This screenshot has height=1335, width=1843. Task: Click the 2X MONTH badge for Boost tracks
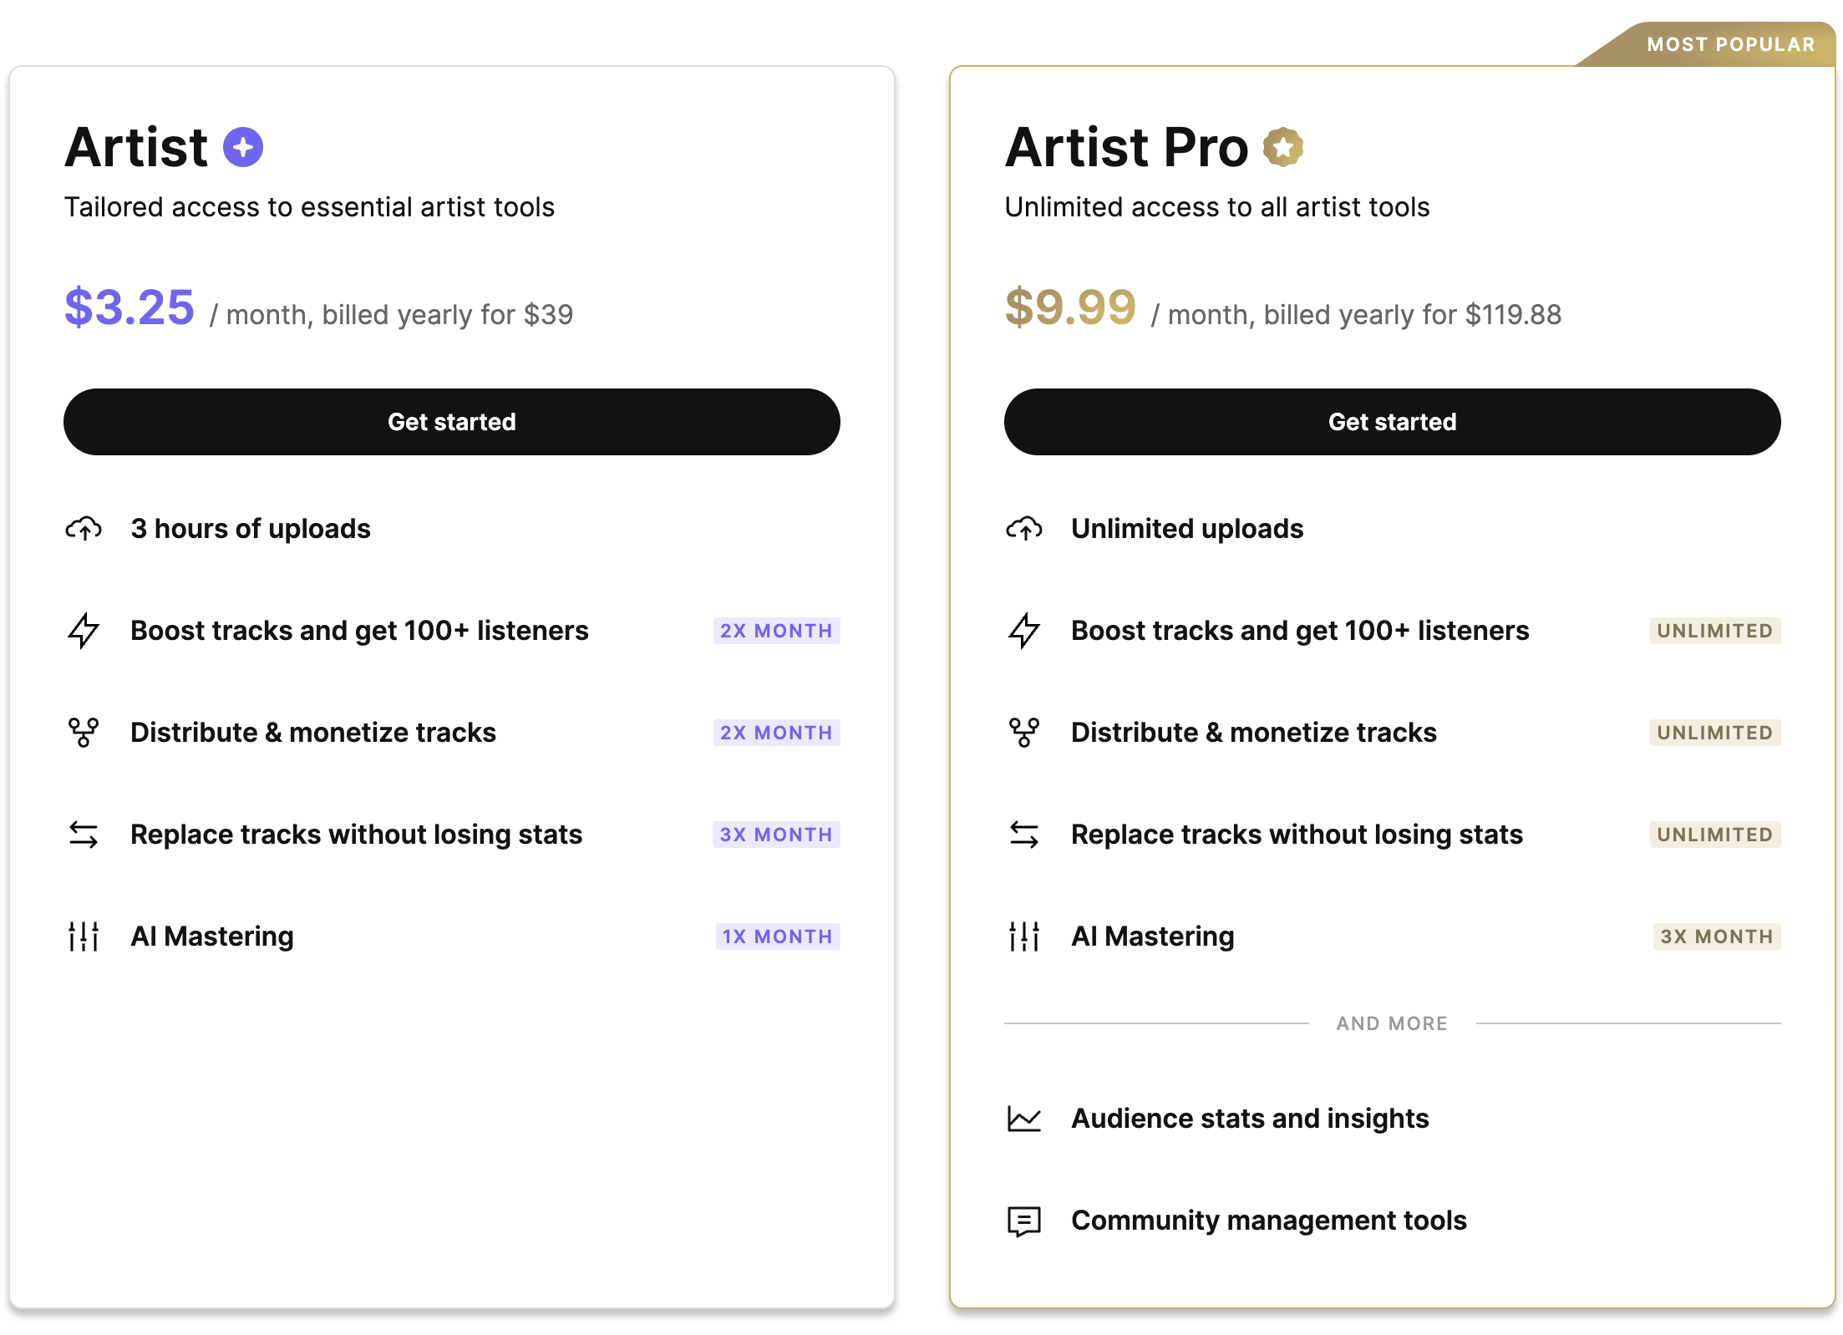click(x=776, y=631)
